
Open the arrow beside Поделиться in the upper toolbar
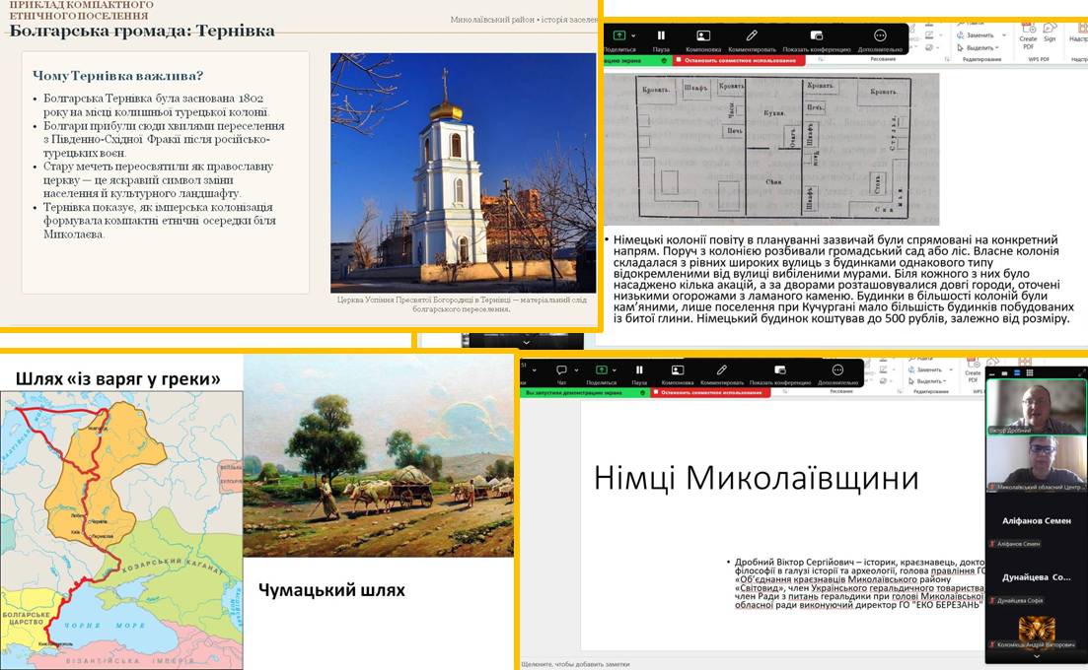coord(633,34)
